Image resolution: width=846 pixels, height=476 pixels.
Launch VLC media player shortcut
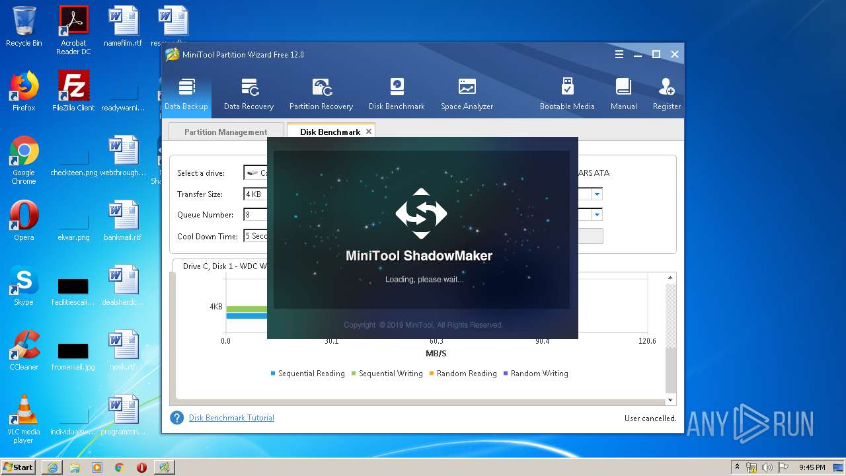24,419
